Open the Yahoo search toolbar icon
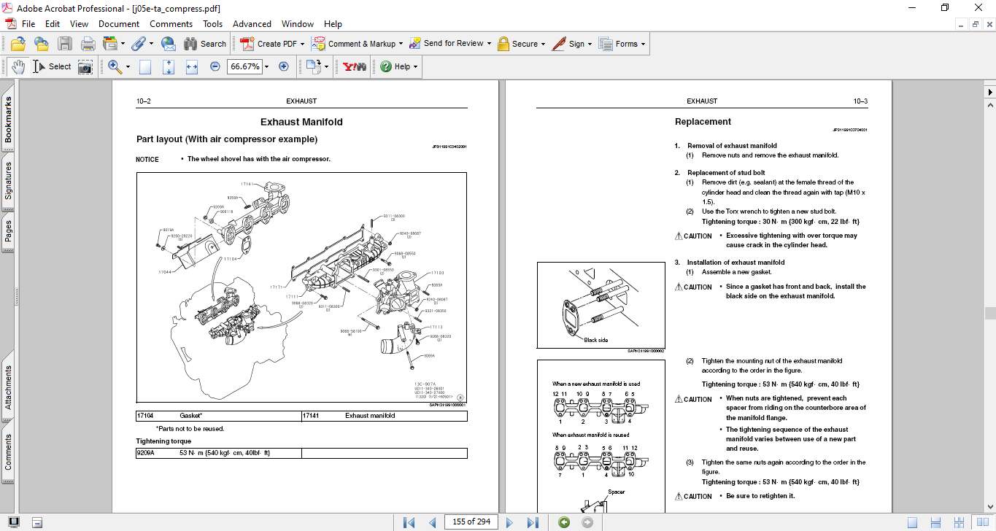The image size is (996, 531). [x=354, y=66]
